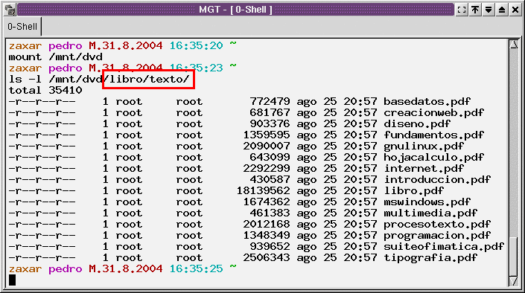Click the file name mswindows.pdf
This screenshot has height=293, width=525.
(x=427, y=202)
